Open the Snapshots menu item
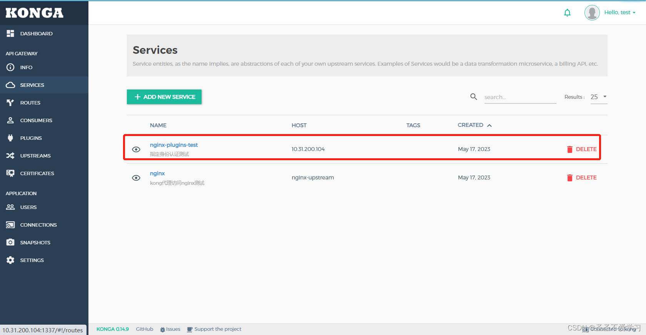The image size is (646, 335). pos(44,242)
